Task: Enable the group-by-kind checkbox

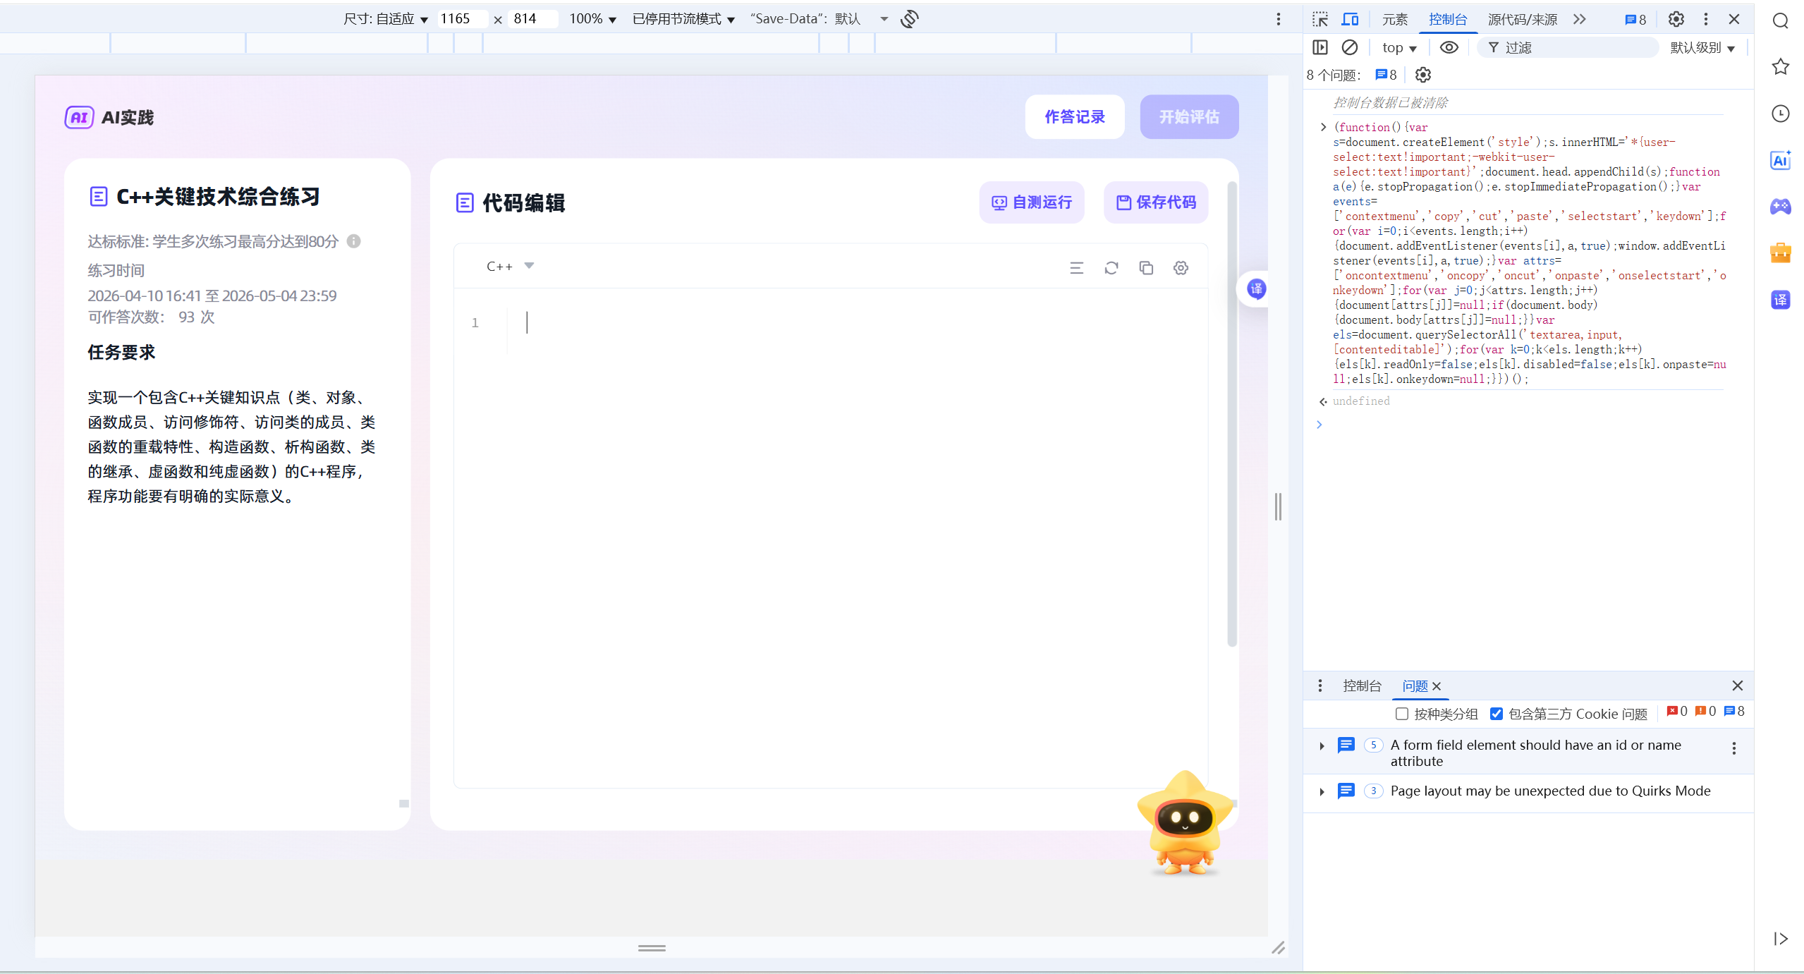Action: click(x=1402, y=714)
